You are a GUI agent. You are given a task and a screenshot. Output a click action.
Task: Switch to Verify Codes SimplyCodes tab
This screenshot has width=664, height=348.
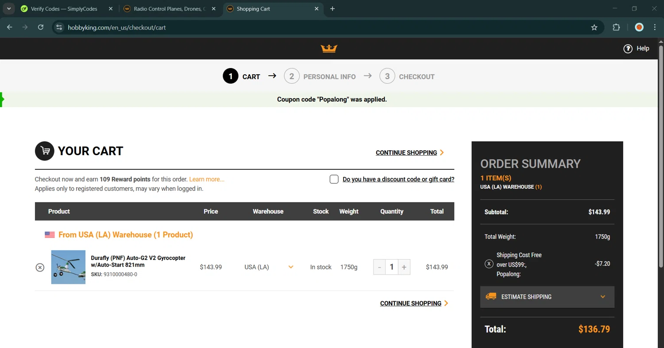point(64,9)
